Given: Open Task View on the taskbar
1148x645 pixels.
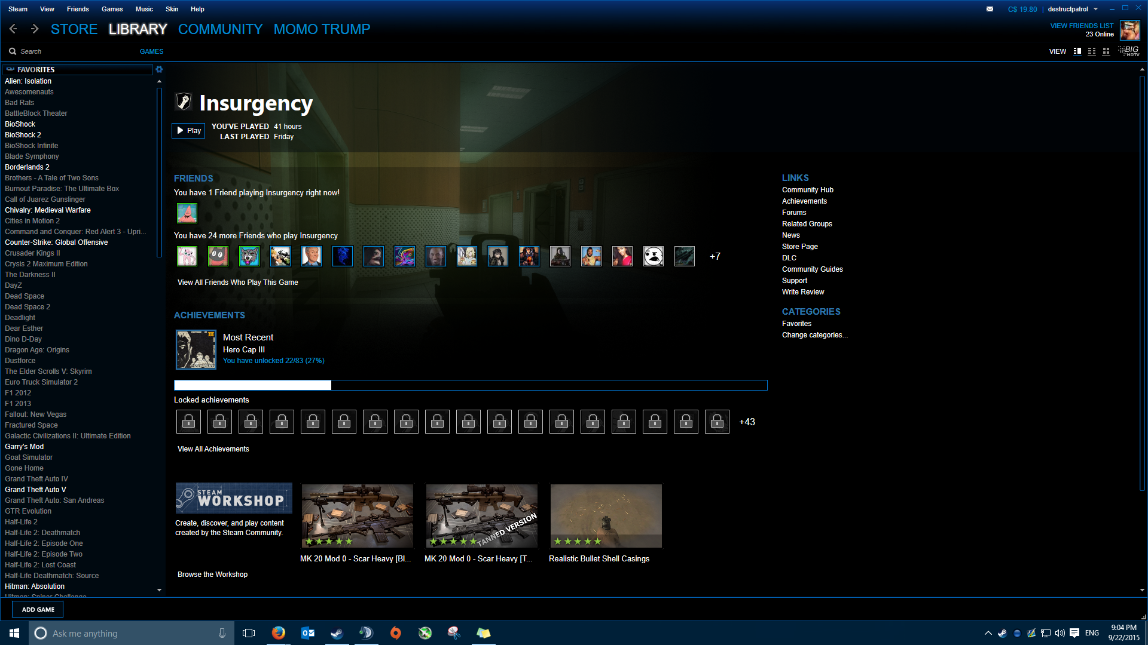Looking at the screenshot, I should pos(249,633).
